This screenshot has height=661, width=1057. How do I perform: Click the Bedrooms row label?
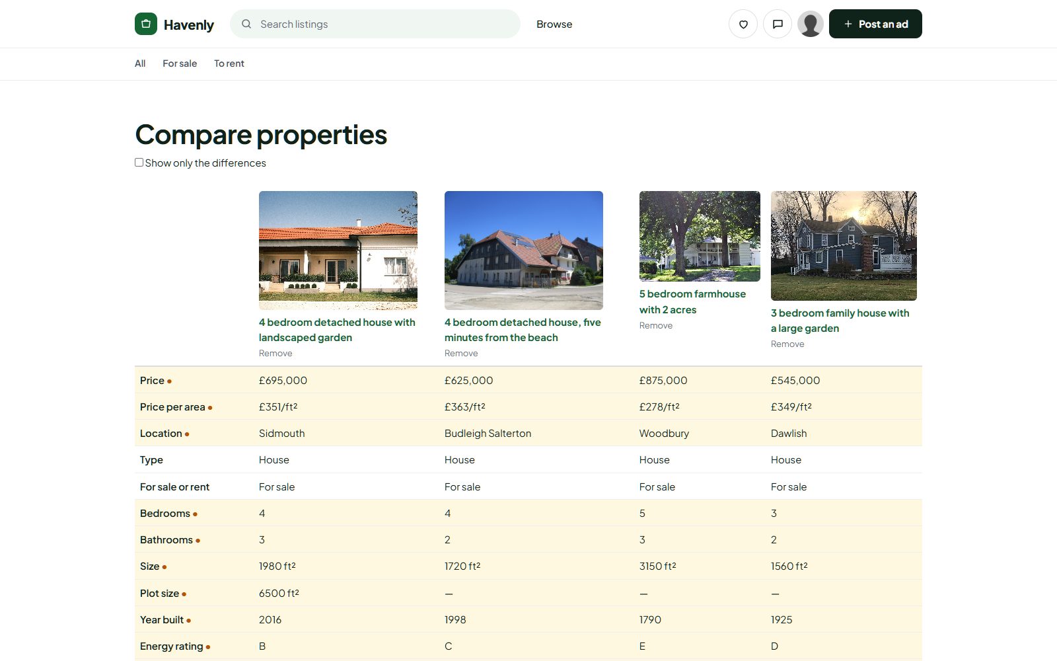pos(165,513)
